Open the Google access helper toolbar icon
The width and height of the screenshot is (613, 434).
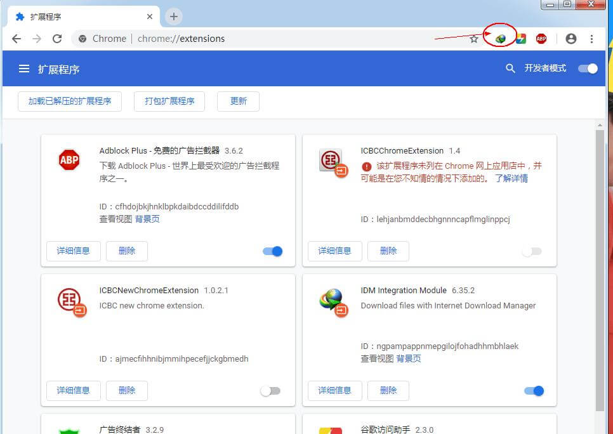pos(520,39)
